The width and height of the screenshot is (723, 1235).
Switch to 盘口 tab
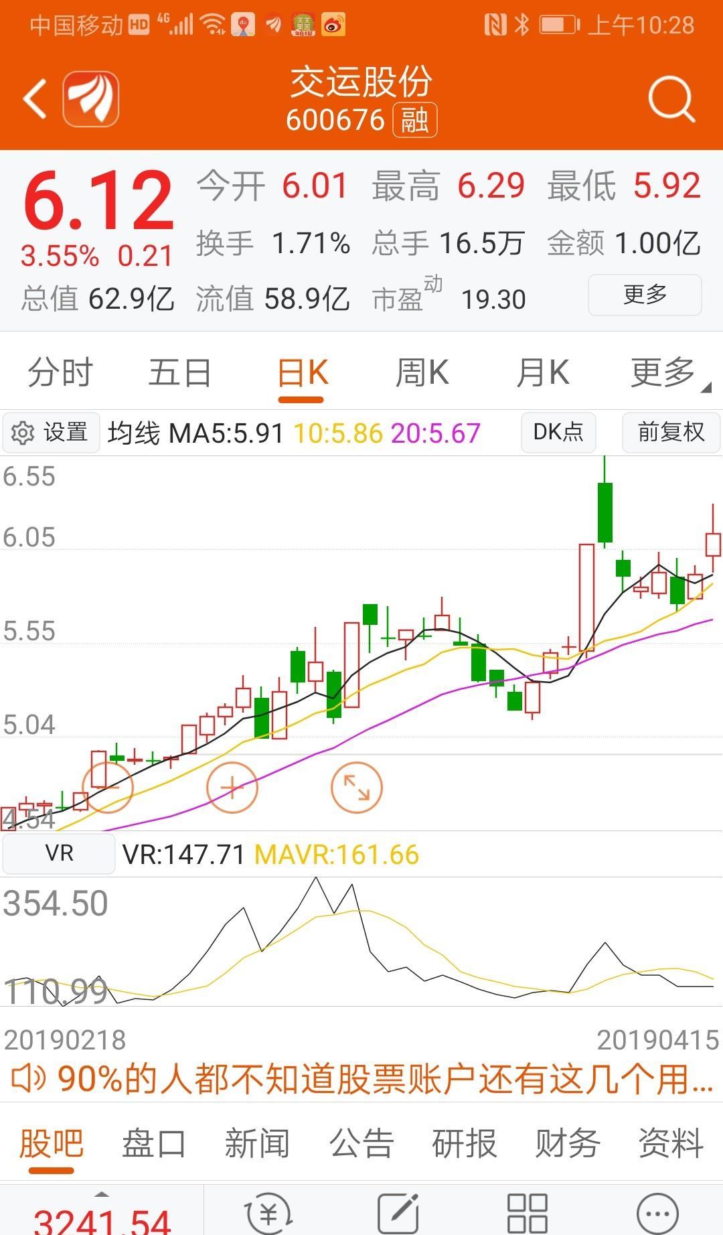point(154,1144)
